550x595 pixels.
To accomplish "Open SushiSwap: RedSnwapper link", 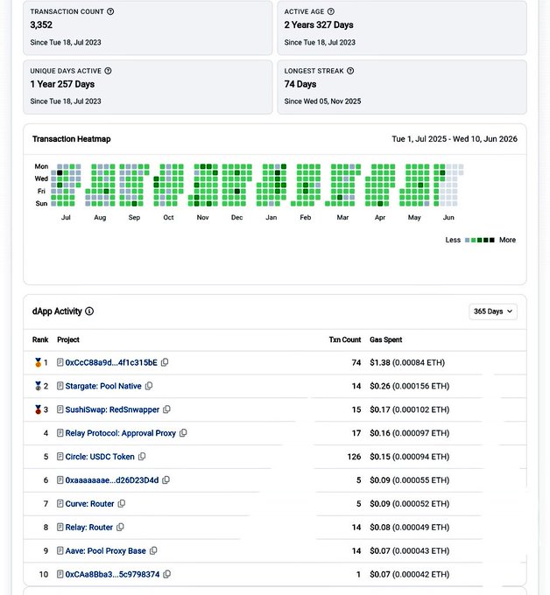I will click(x=112, y=409).
